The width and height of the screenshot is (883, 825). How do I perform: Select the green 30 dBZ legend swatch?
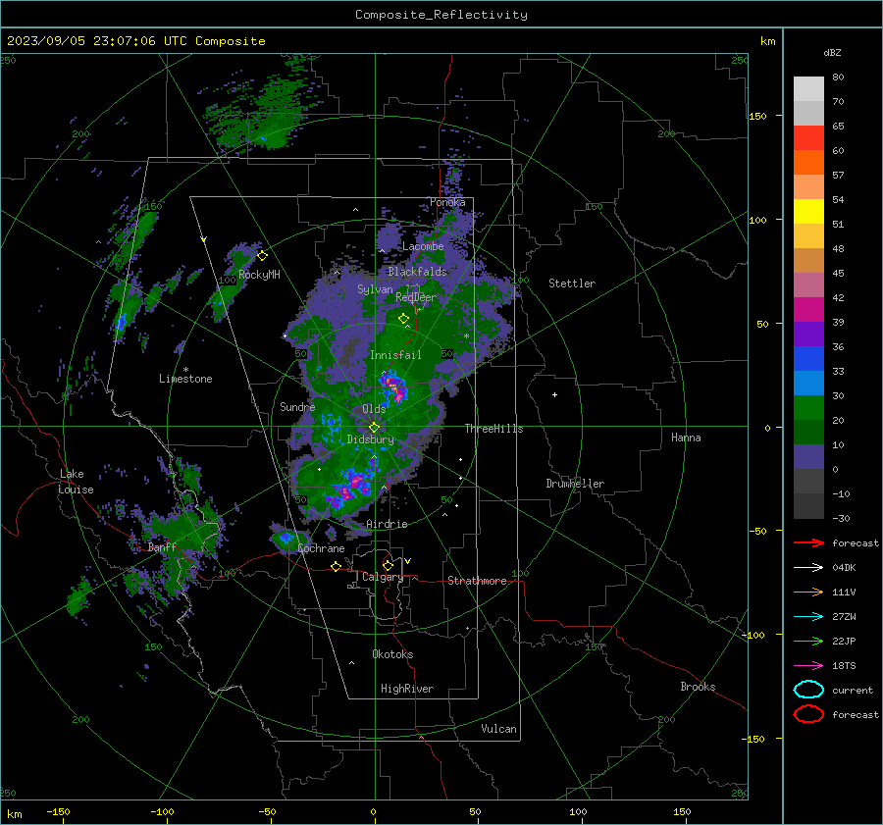808,407
